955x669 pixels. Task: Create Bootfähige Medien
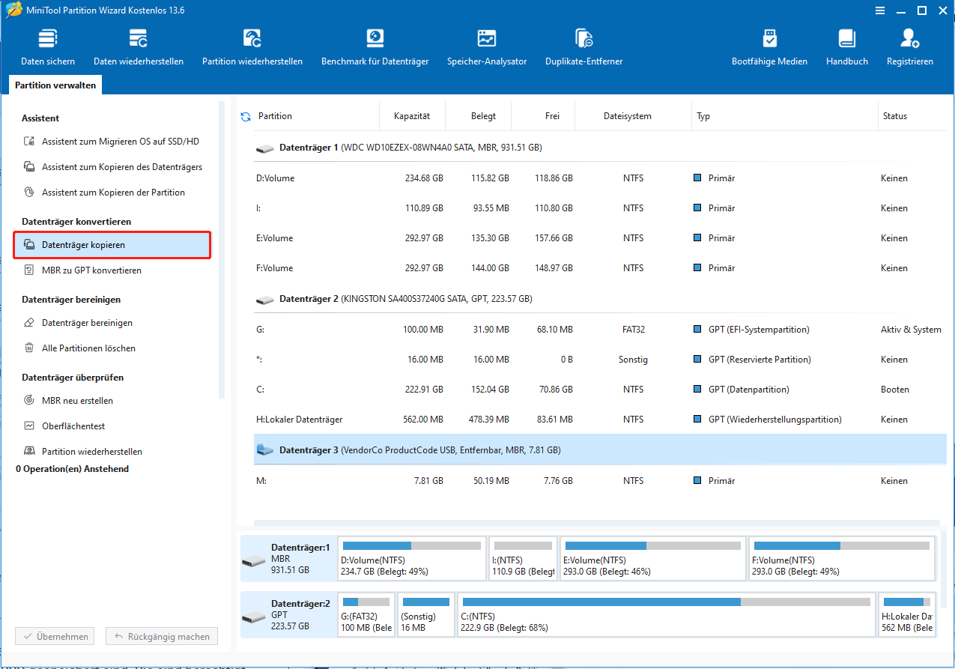coord(769,46)
